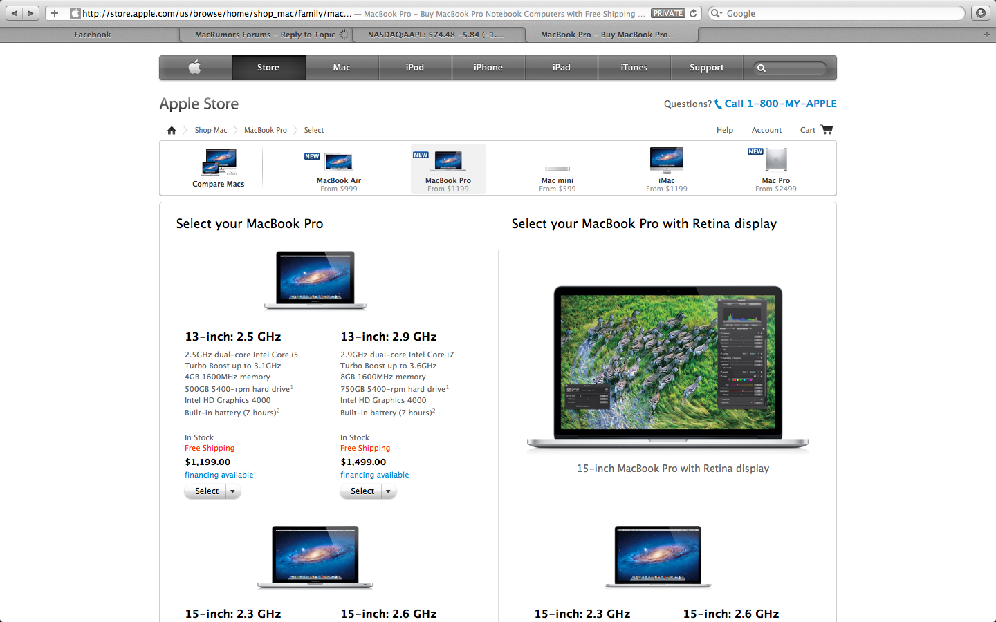The width and height of the screenshot is (996, 622).
Task: Go to the store home icon in breadcrumb
Action: pos(172,130)
